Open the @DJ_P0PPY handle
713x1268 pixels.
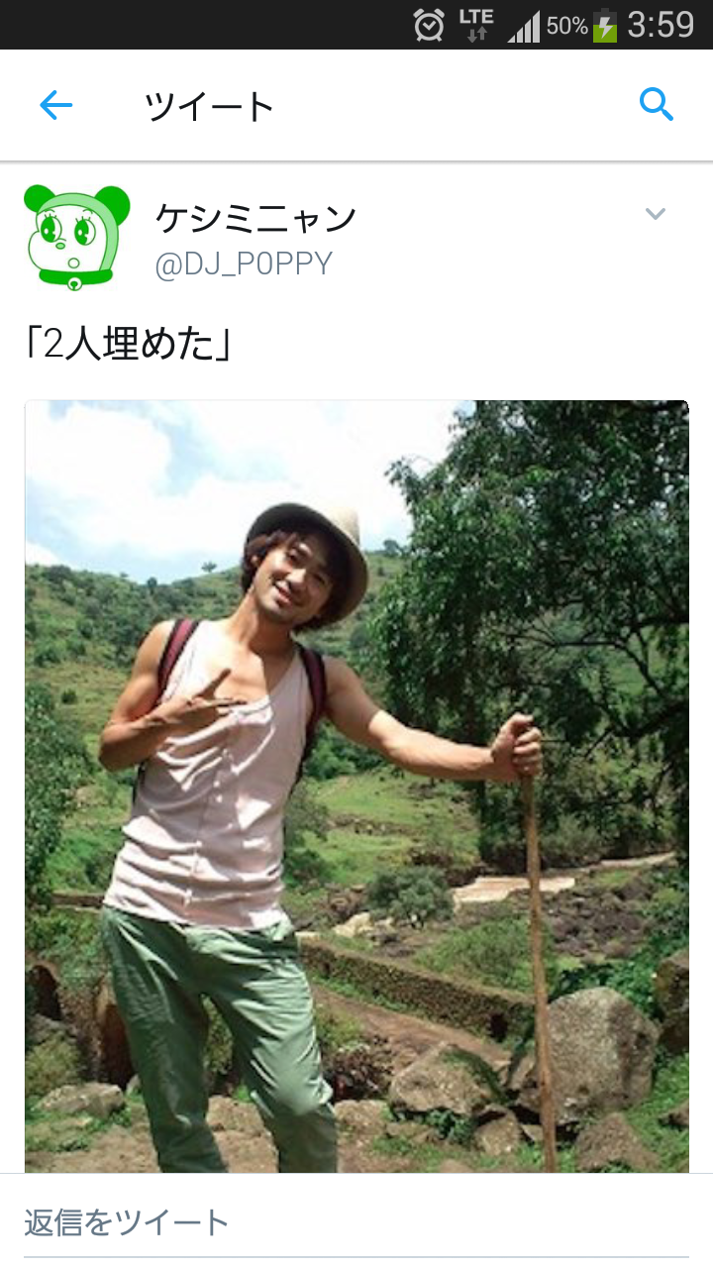[x=244, y=264]
